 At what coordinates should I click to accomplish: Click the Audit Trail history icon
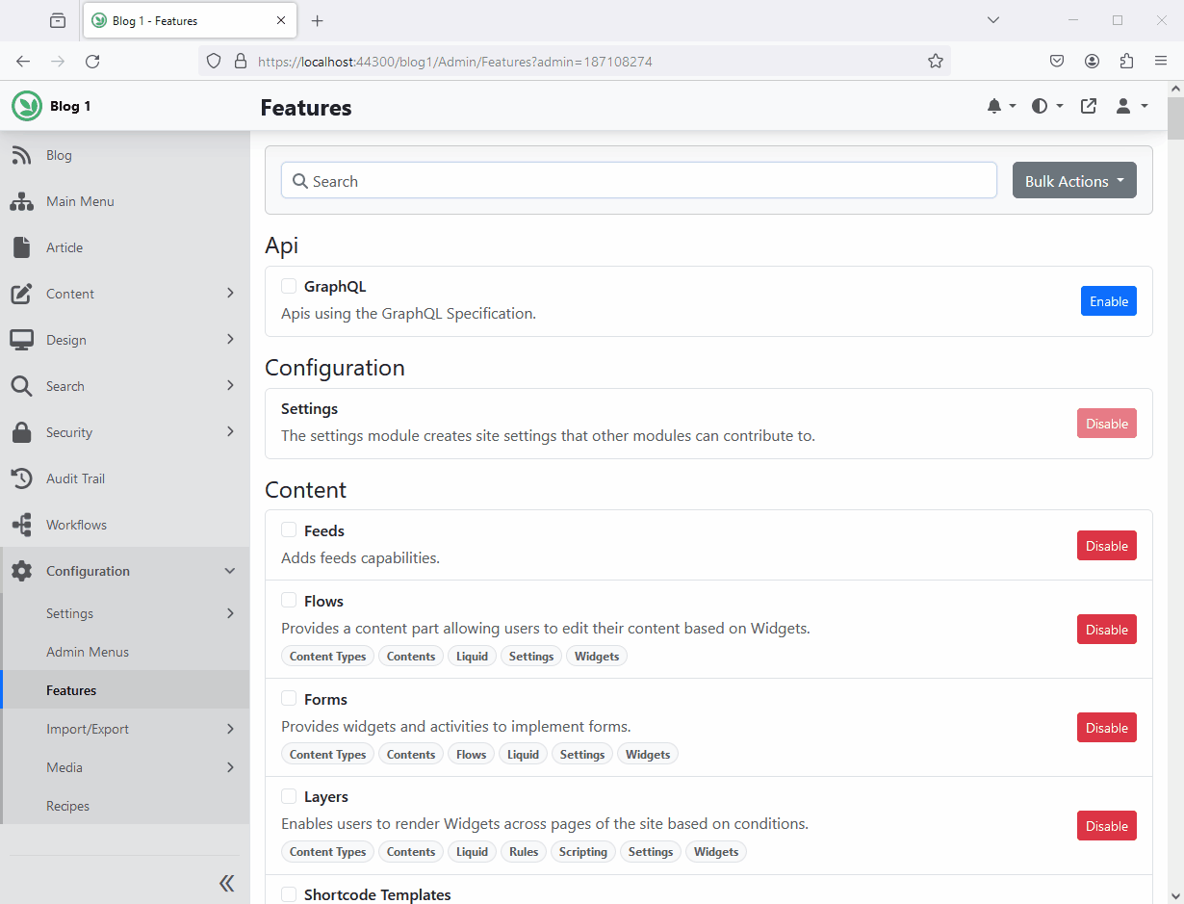click(x=21, y=478)
